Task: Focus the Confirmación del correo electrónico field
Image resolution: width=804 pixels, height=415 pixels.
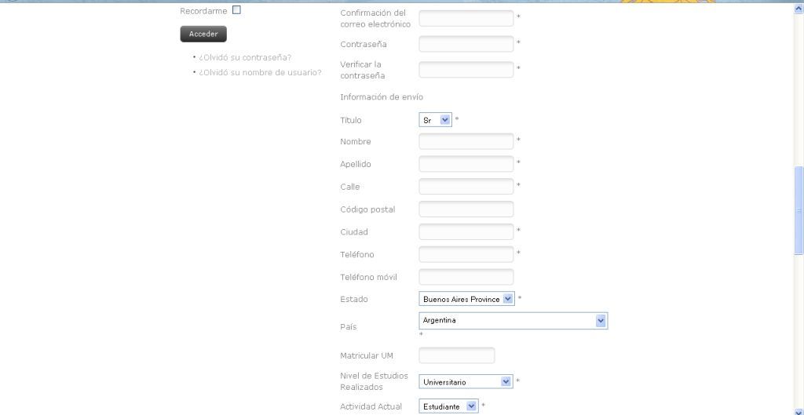Action: (x=466, y=18)
